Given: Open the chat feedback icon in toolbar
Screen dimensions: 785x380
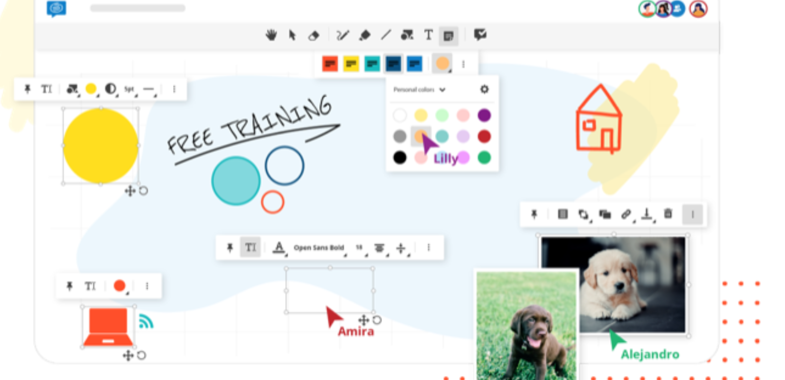Looking at the screenshot, I should 480,35.
